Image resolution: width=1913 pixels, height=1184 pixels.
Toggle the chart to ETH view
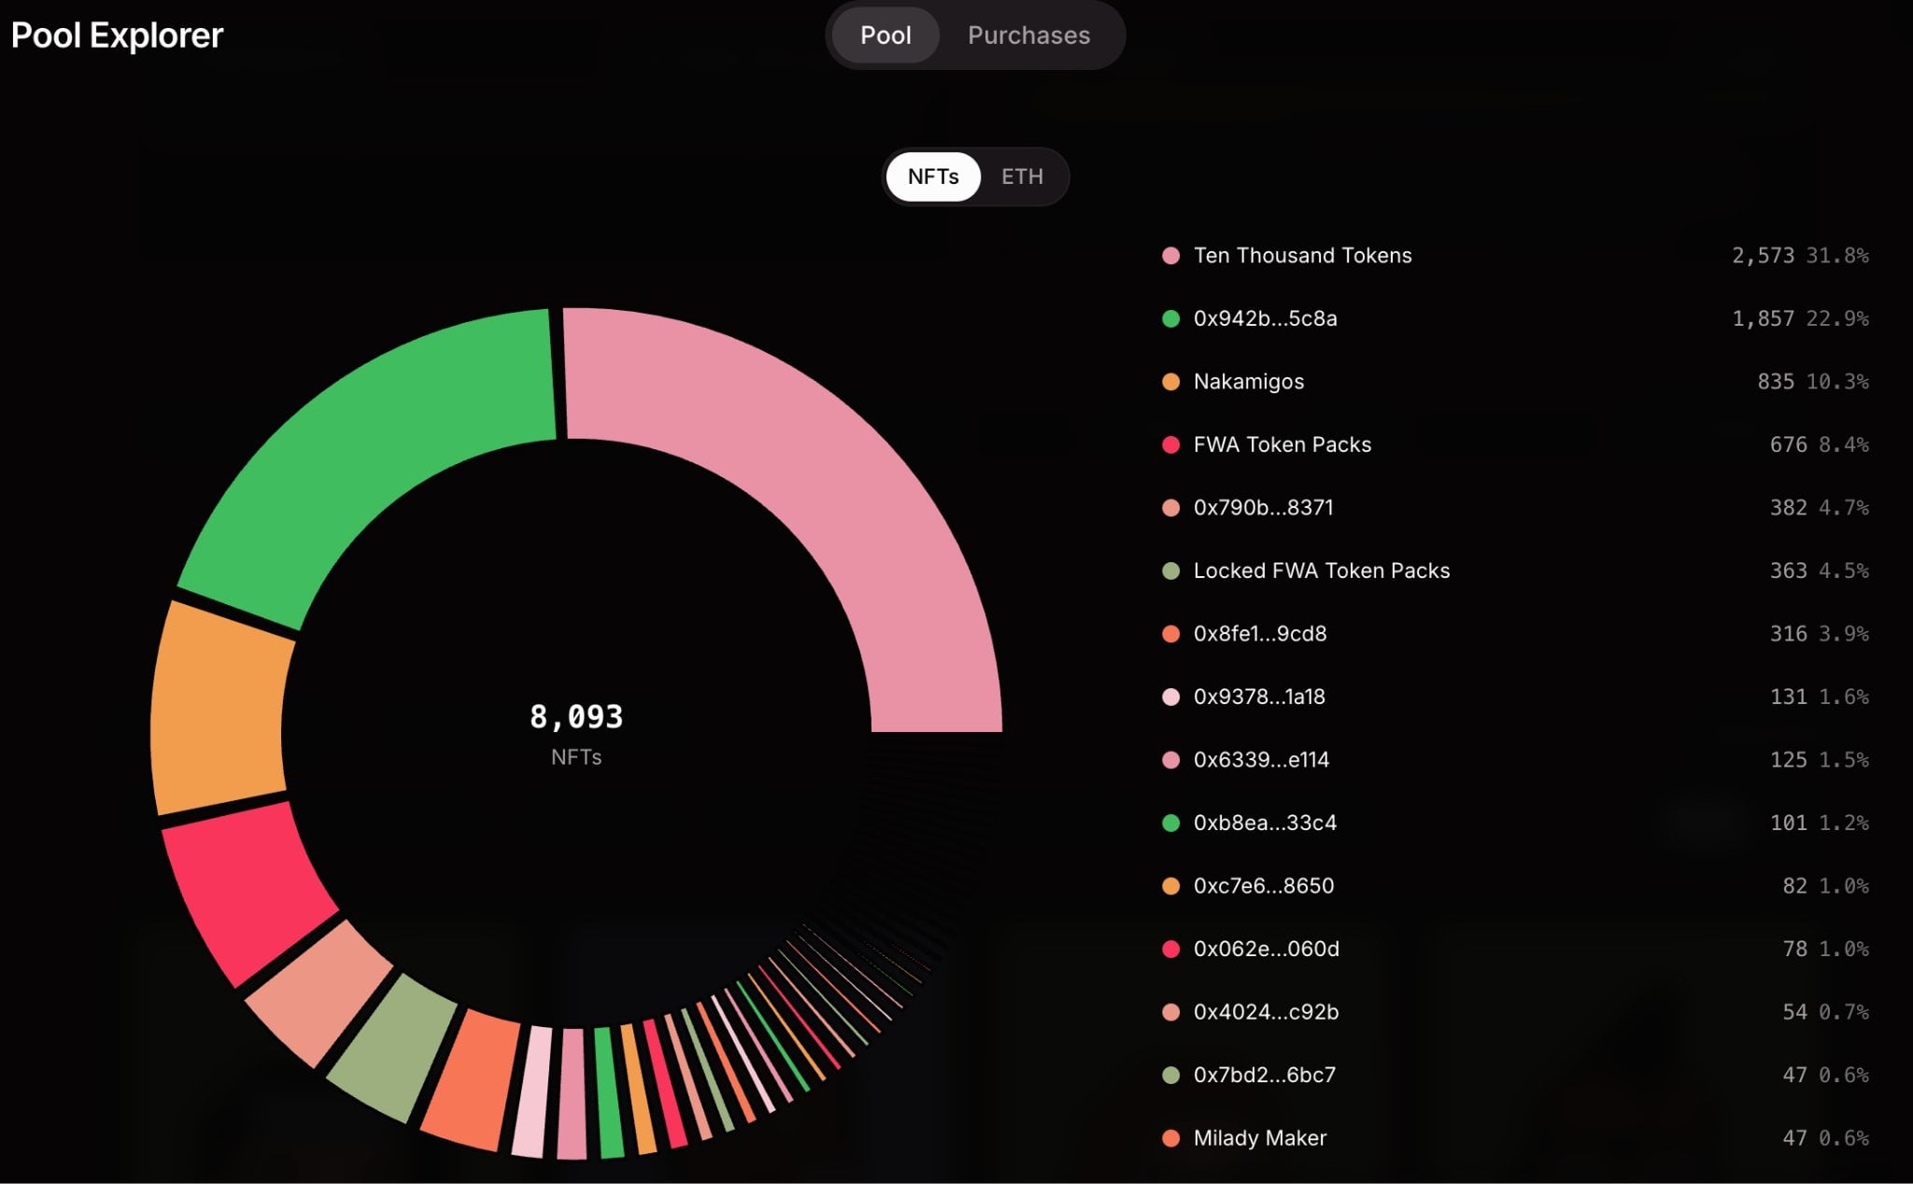1022,176
